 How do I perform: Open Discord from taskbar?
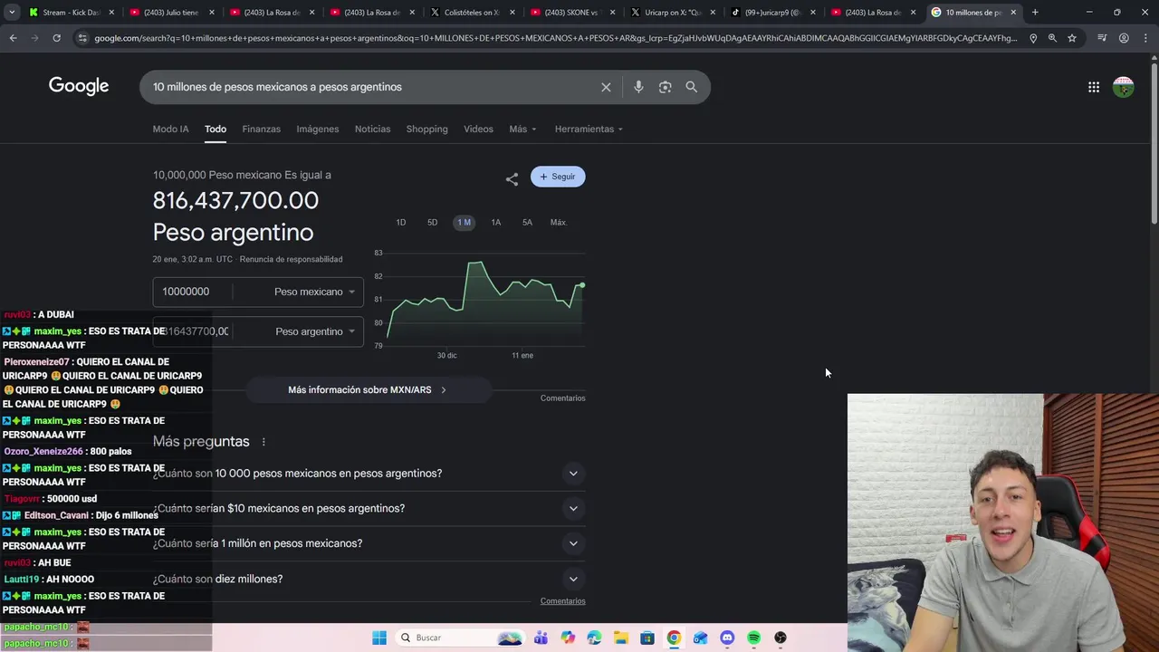(x=727, y=638)
